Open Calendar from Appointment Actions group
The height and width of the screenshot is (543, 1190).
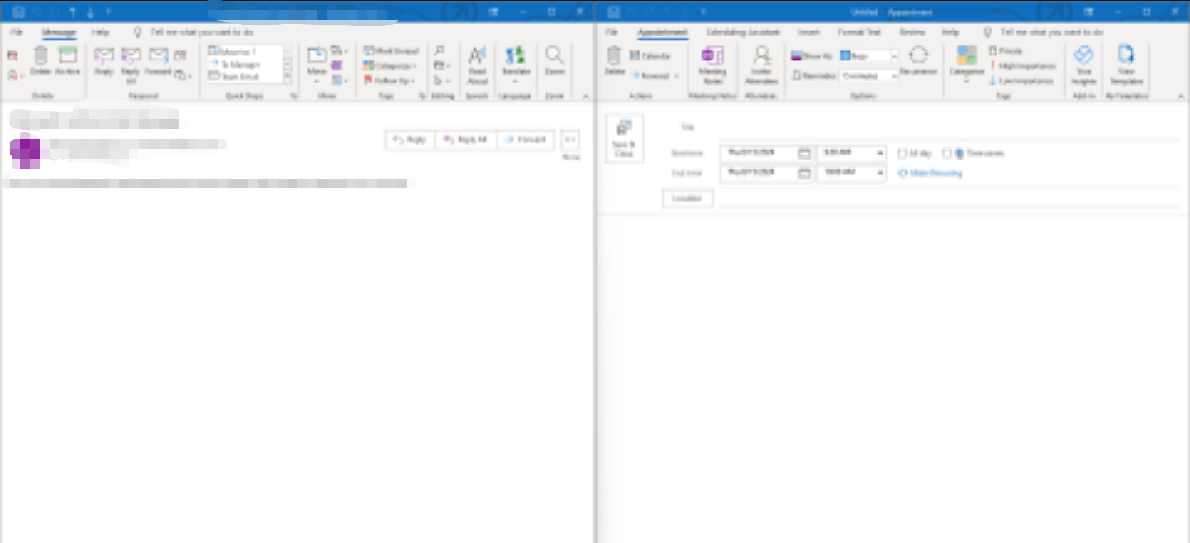(650, 55)
